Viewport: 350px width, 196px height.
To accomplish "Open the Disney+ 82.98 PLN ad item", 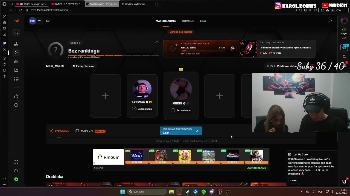I will coord(137,157).
